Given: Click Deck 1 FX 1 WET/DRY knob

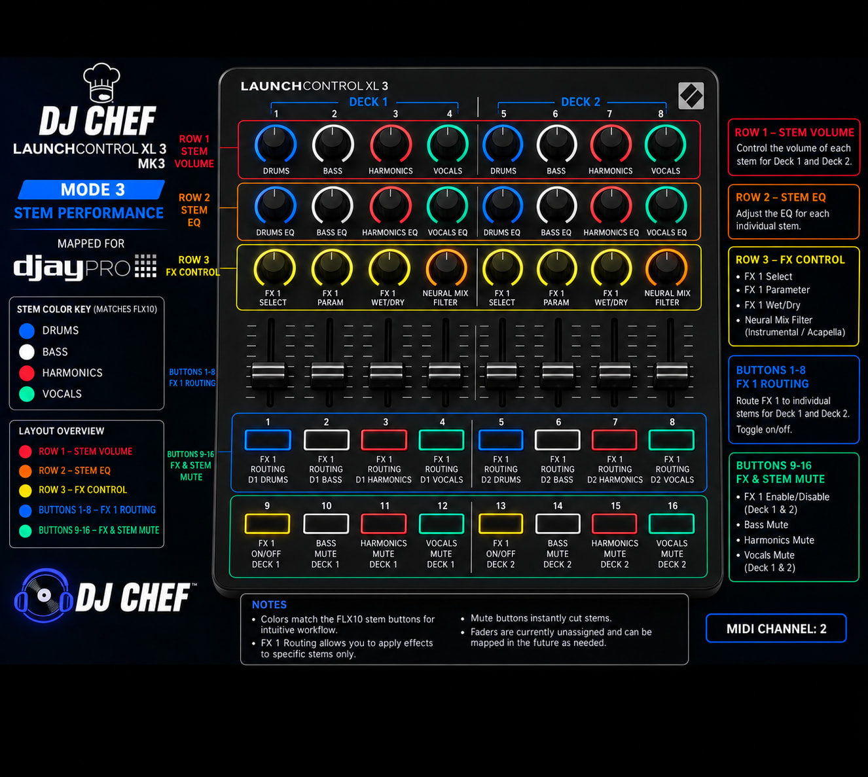Looking at the screenshot, I should coord(389,268).
